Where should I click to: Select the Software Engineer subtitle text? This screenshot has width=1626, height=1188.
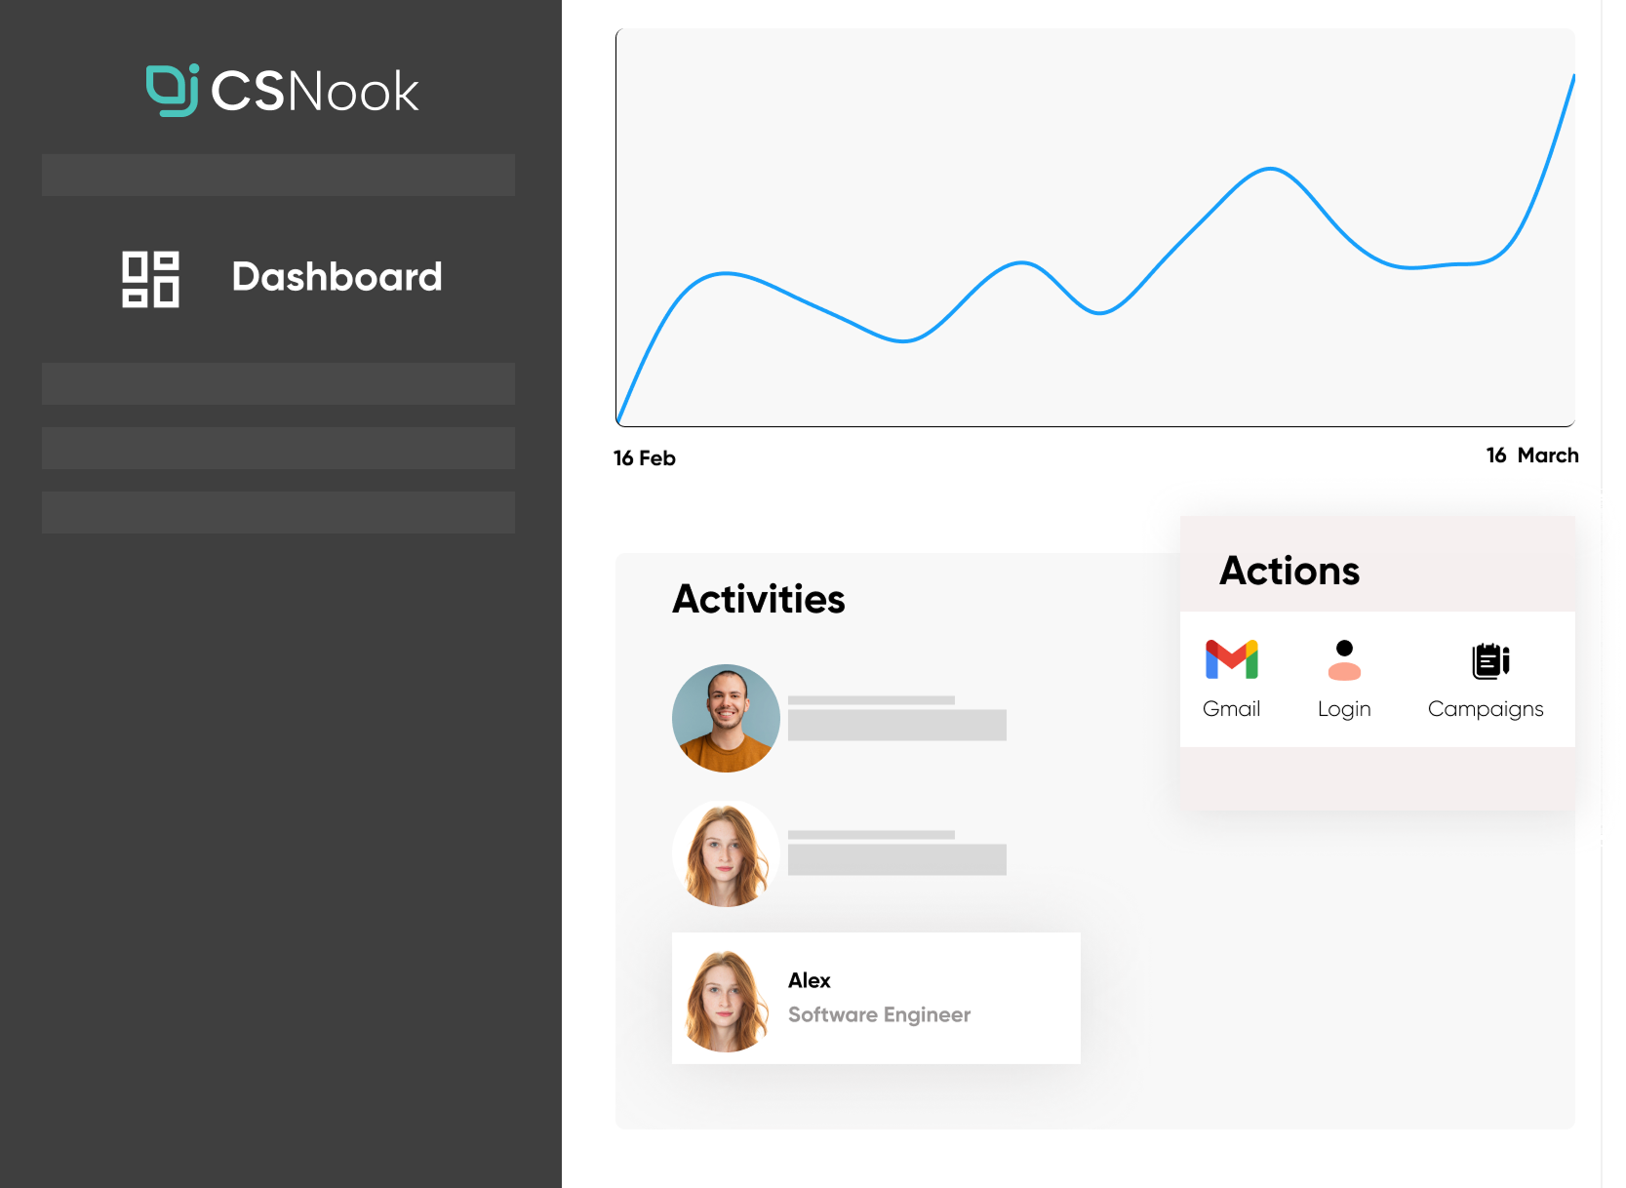tap(879, 1014)
